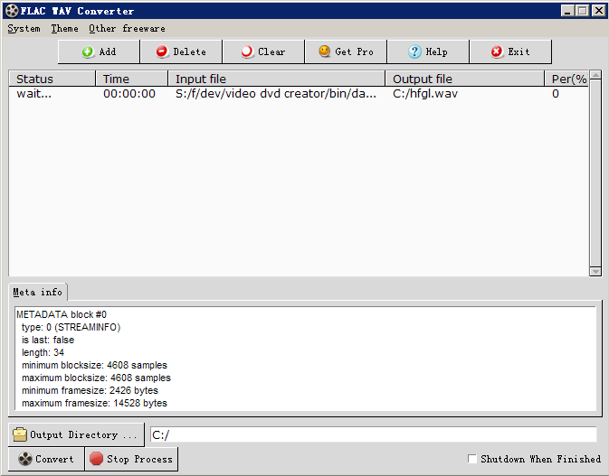This screenshot has width=609, height=476.
Task: Minimize the FLAC WAV Converter window
Action: (x=567, y=11)
